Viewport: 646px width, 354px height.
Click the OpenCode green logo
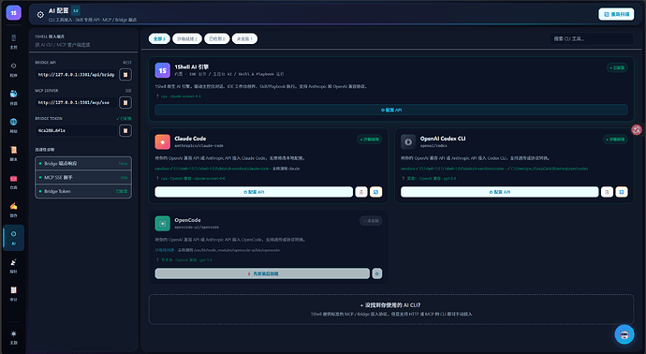coord(162,224)
